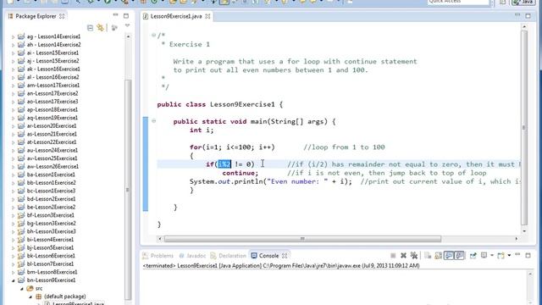Switch to the Java perspective button
This screenshot has height=305, width=542.
[x=523, y=2]
